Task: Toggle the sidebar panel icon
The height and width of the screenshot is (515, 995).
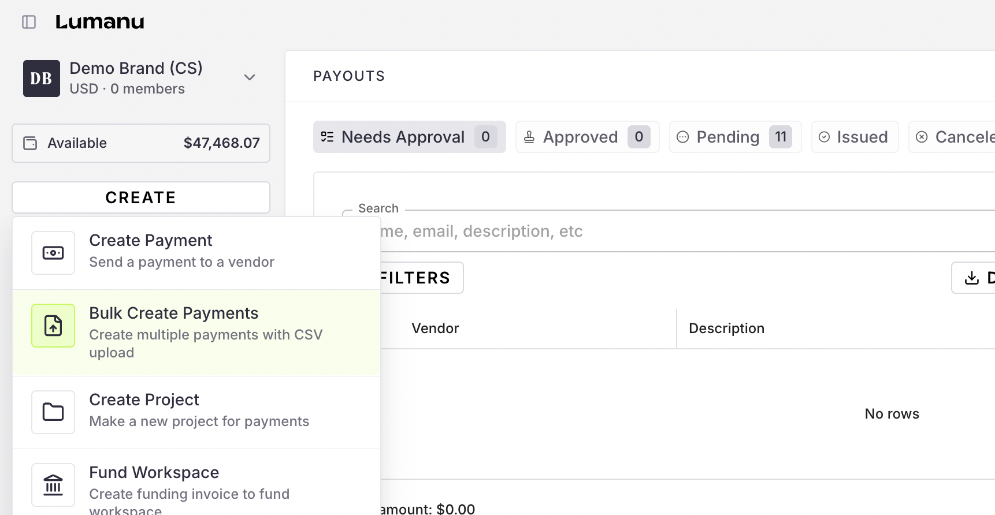Action: (29, 22)
